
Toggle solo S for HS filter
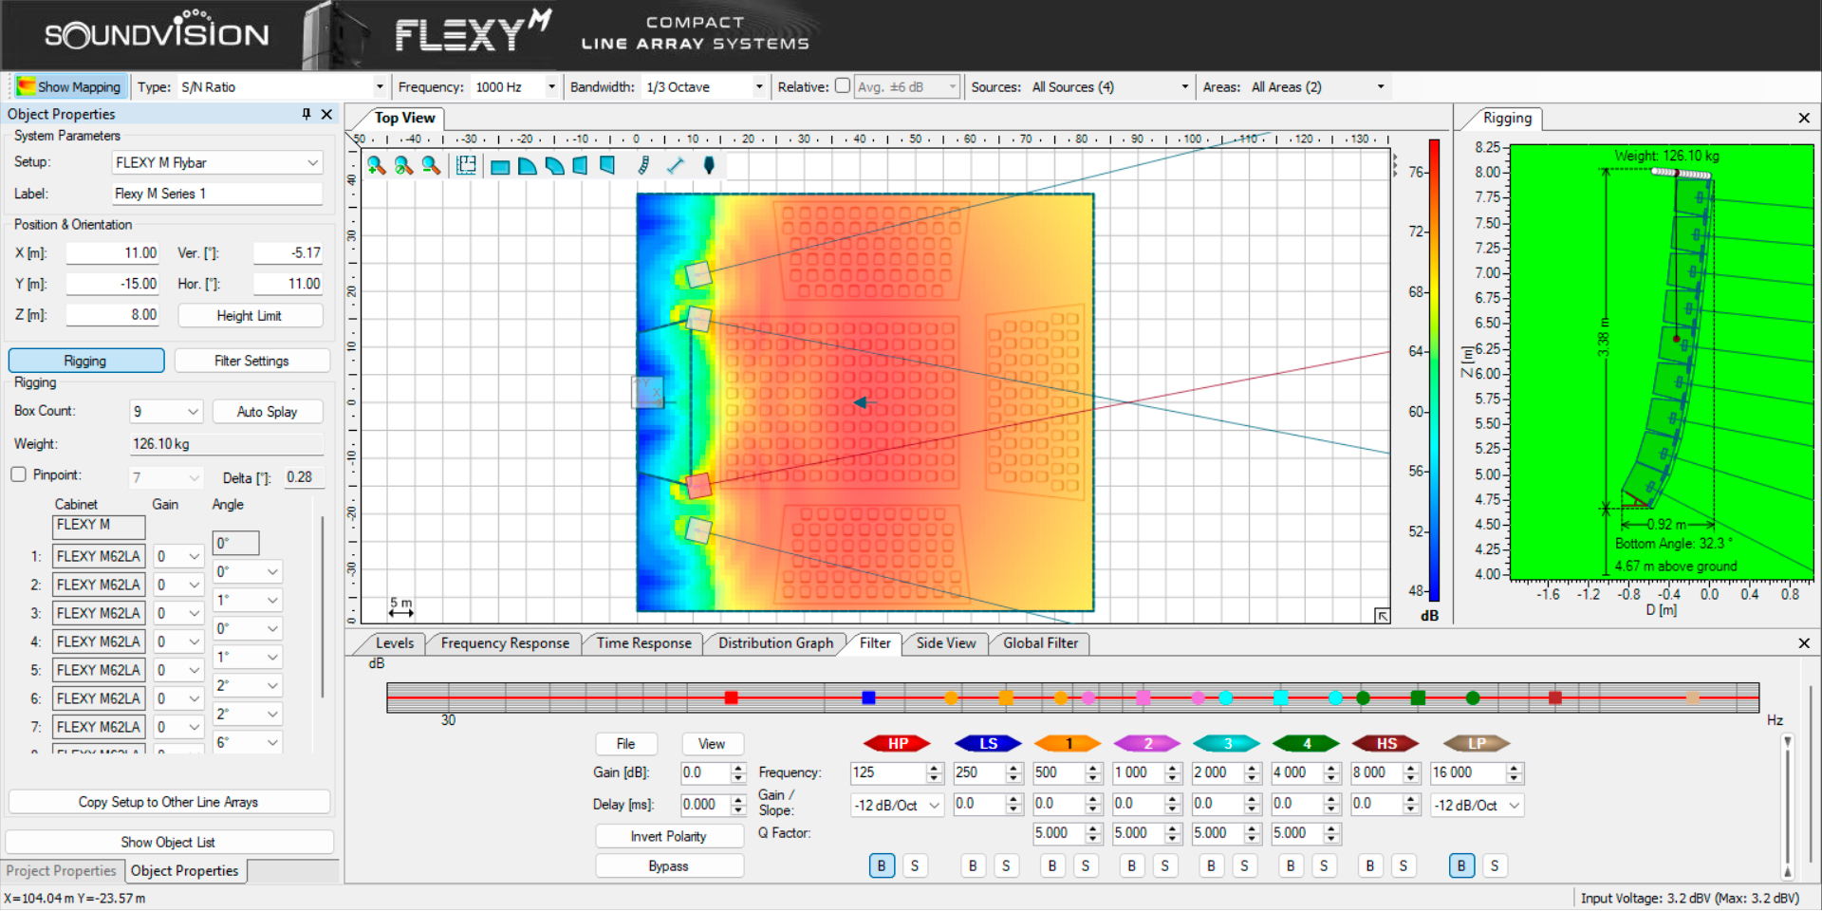point(1404,865)
